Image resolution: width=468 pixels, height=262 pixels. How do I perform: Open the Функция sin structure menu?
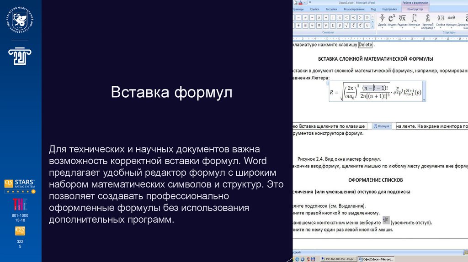pos(451,21)
